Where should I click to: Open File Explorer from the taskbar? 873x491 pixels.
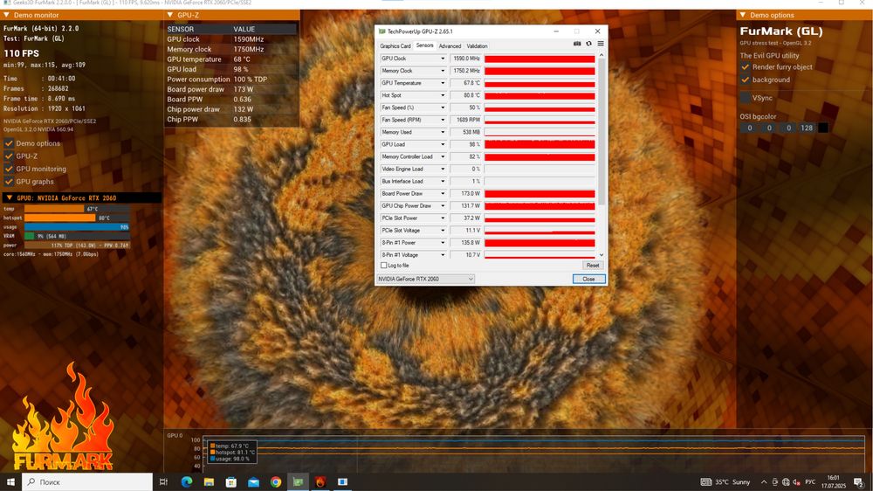click(x=209, y=482)
